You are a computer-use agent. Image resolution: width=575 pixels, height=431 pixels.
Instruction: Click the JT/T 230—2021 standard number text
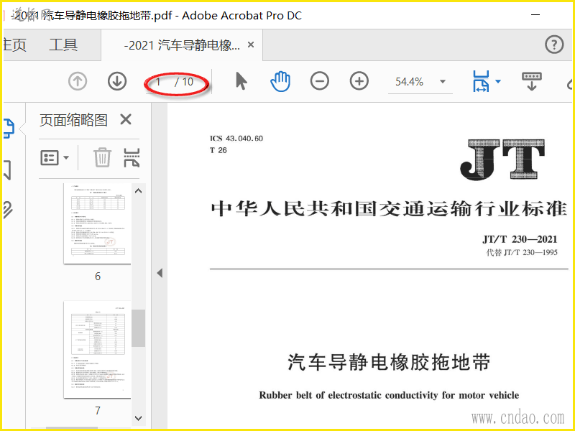pos(520,240)
